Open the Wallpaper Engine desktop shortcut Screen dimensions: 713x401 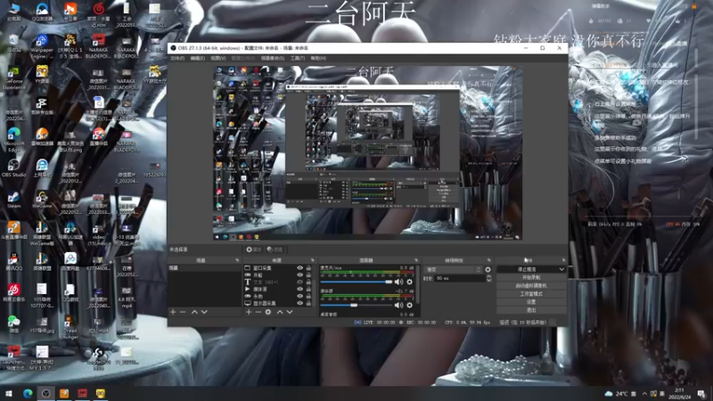pos(42,47)
